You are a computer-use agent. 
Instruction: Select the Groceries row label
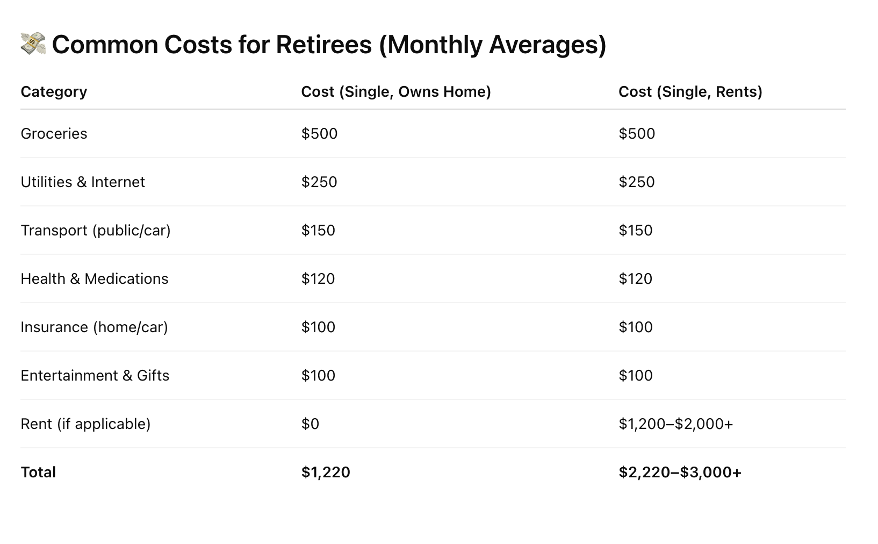click(x=54, y=133)
